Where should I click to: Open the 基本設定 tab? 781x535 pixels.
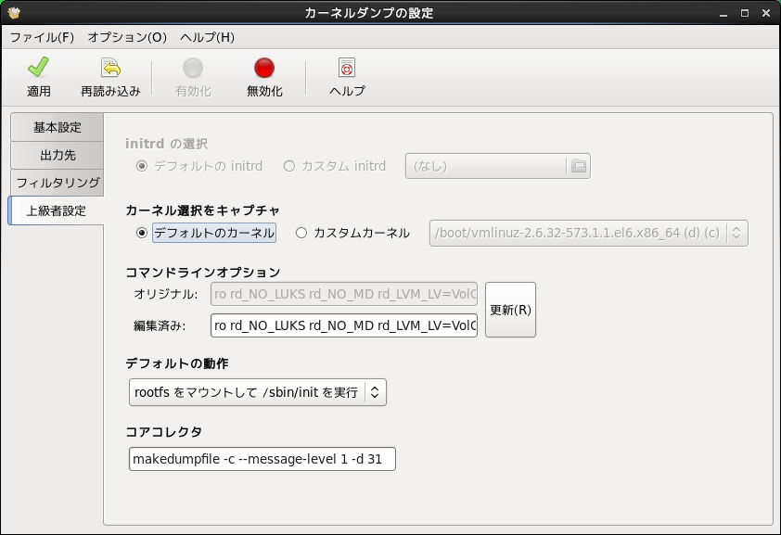coord(57,127)
